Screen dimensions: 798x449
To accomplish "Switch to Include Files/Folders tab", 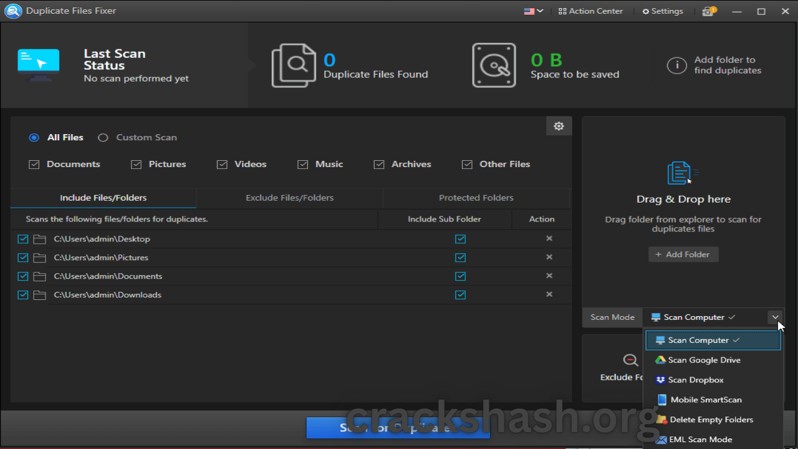I will [x=103, y=198].
